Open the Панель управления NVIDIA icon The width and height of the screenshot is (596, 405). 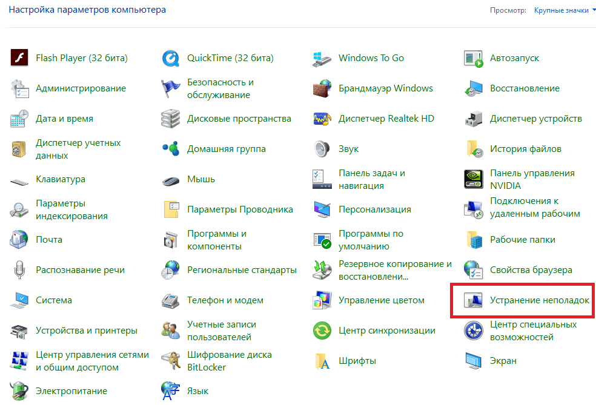pyautogui.click(x=474, y=179)
